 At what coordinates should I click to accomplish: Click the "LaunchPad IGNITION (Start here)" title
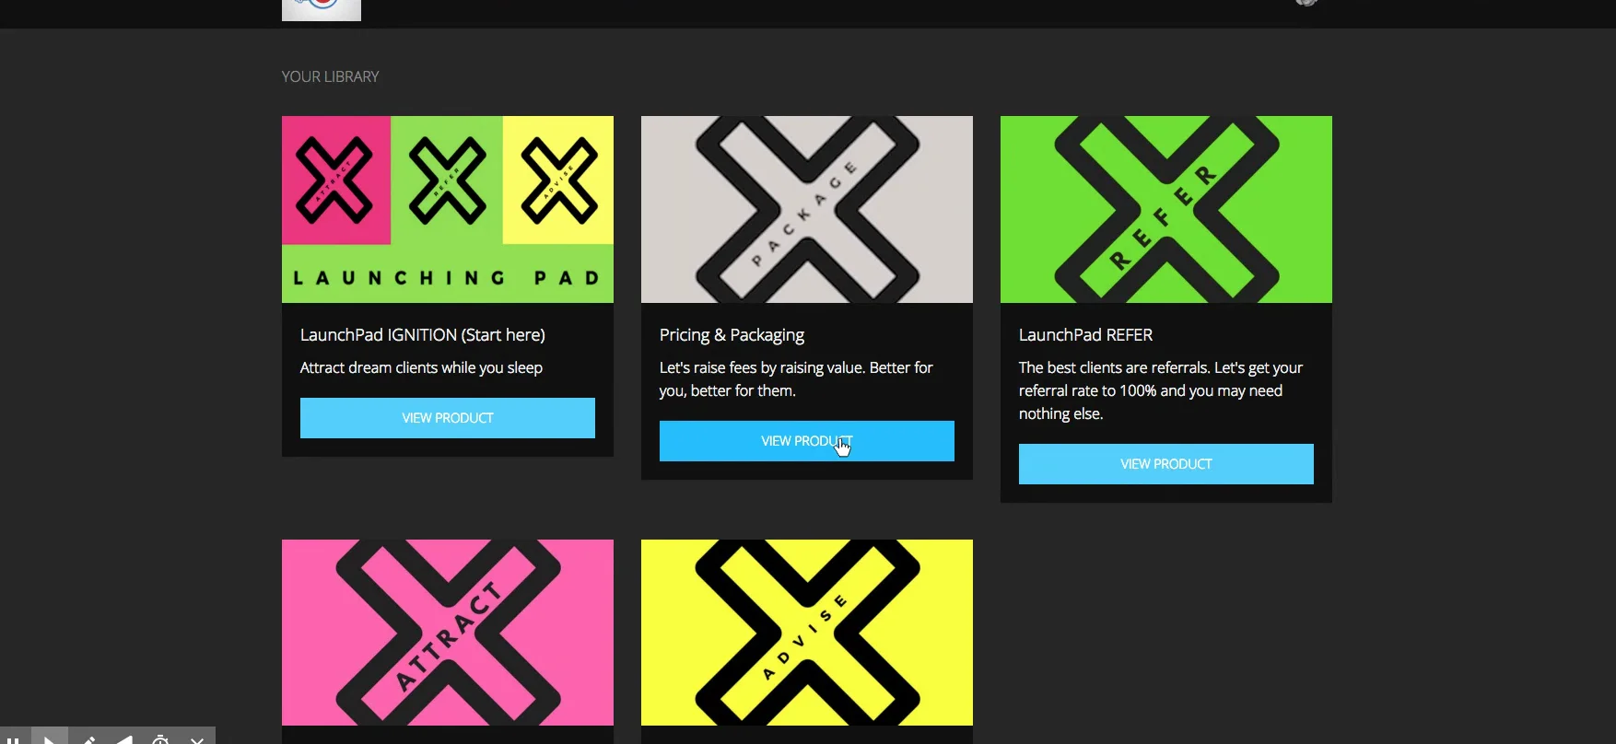click(423, 335)
